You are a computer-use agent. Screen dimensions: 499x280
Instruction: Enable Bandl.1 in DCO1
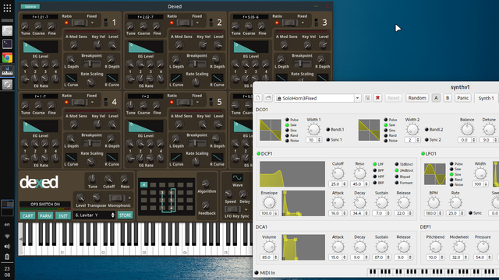[x=335, y=129]
